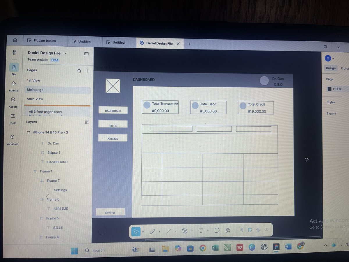The width and height of the screenshot is (349, 262).
Task: Select the Dr. Dan text layer
Action: [53, 144]
